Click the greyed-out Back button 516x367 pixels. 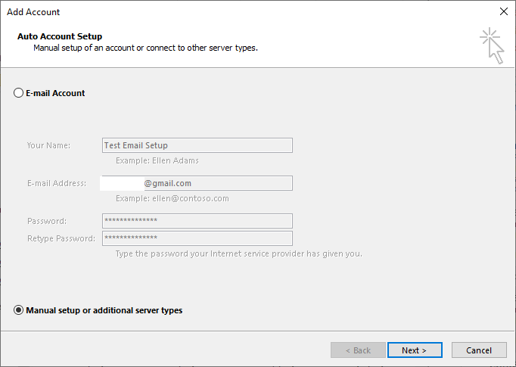357,350
